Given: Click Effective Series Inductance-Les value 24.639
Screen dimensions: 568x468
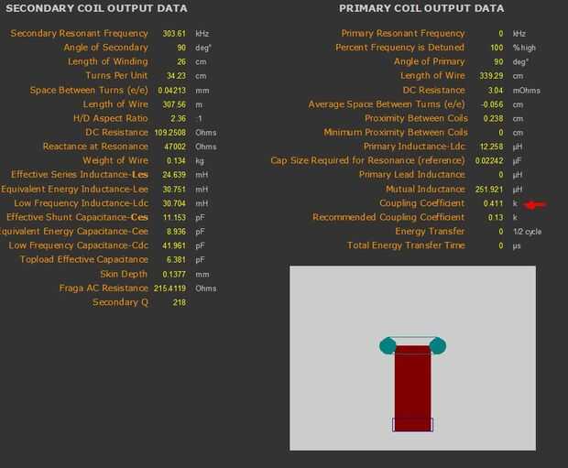Looking at the screenshot, I should pyautogui.click(x=174, y=175).
